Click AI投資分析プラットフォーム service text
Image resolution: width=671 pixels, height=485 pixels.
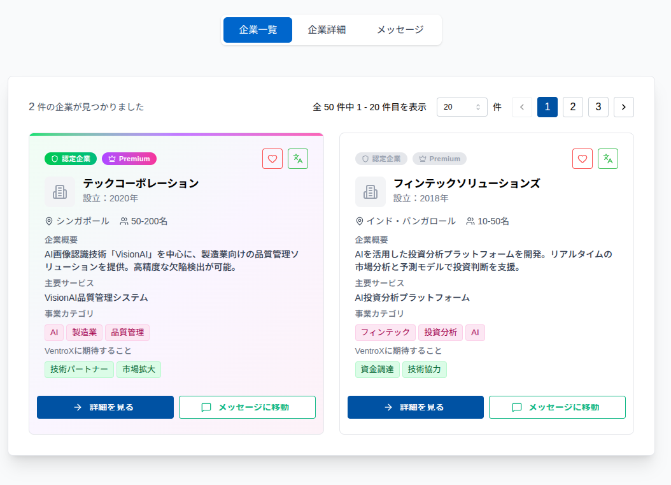[x=413, y=298]
